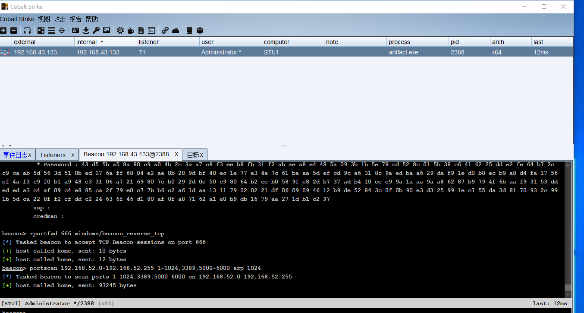
Task: Click the Cobalt Strike title bar app icon
Action: (5, 6)
